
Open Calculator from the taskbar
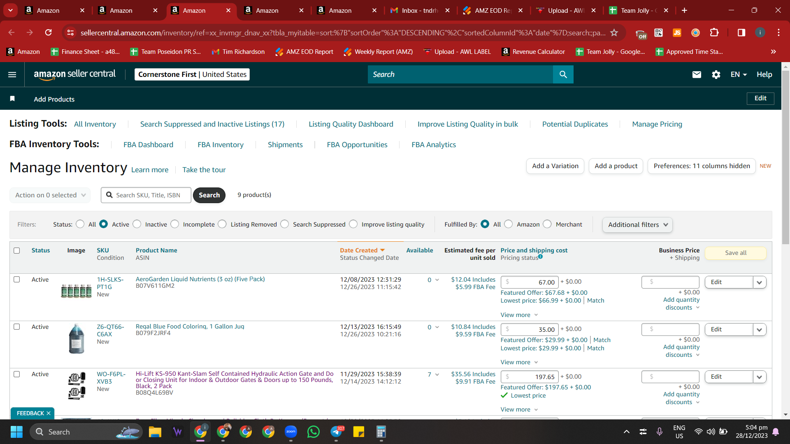[381, 432]
